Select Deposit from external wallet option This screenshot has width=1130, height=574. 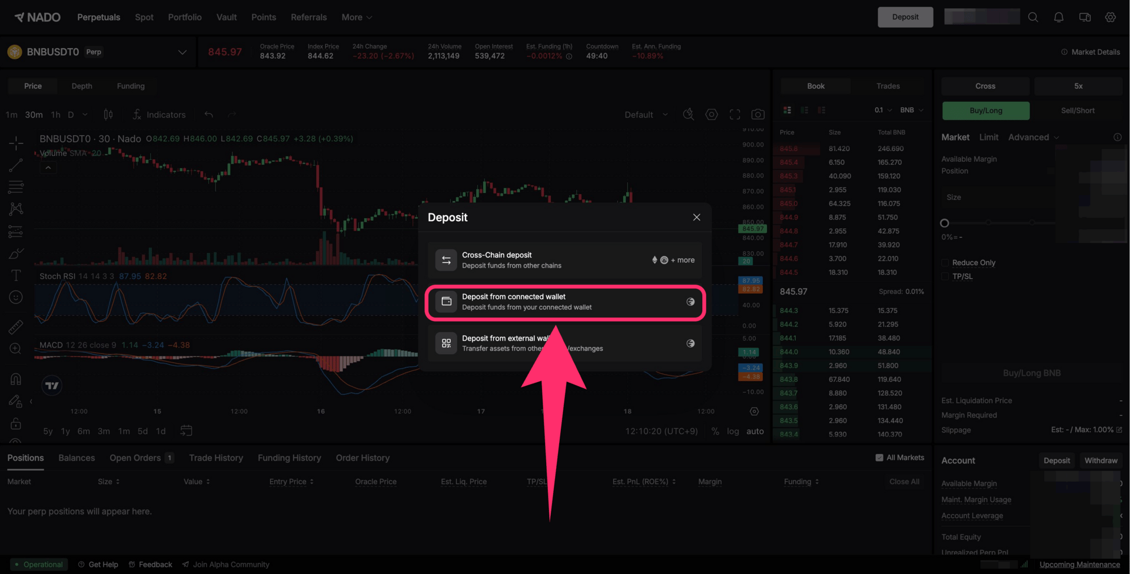(x=565, y=343)
